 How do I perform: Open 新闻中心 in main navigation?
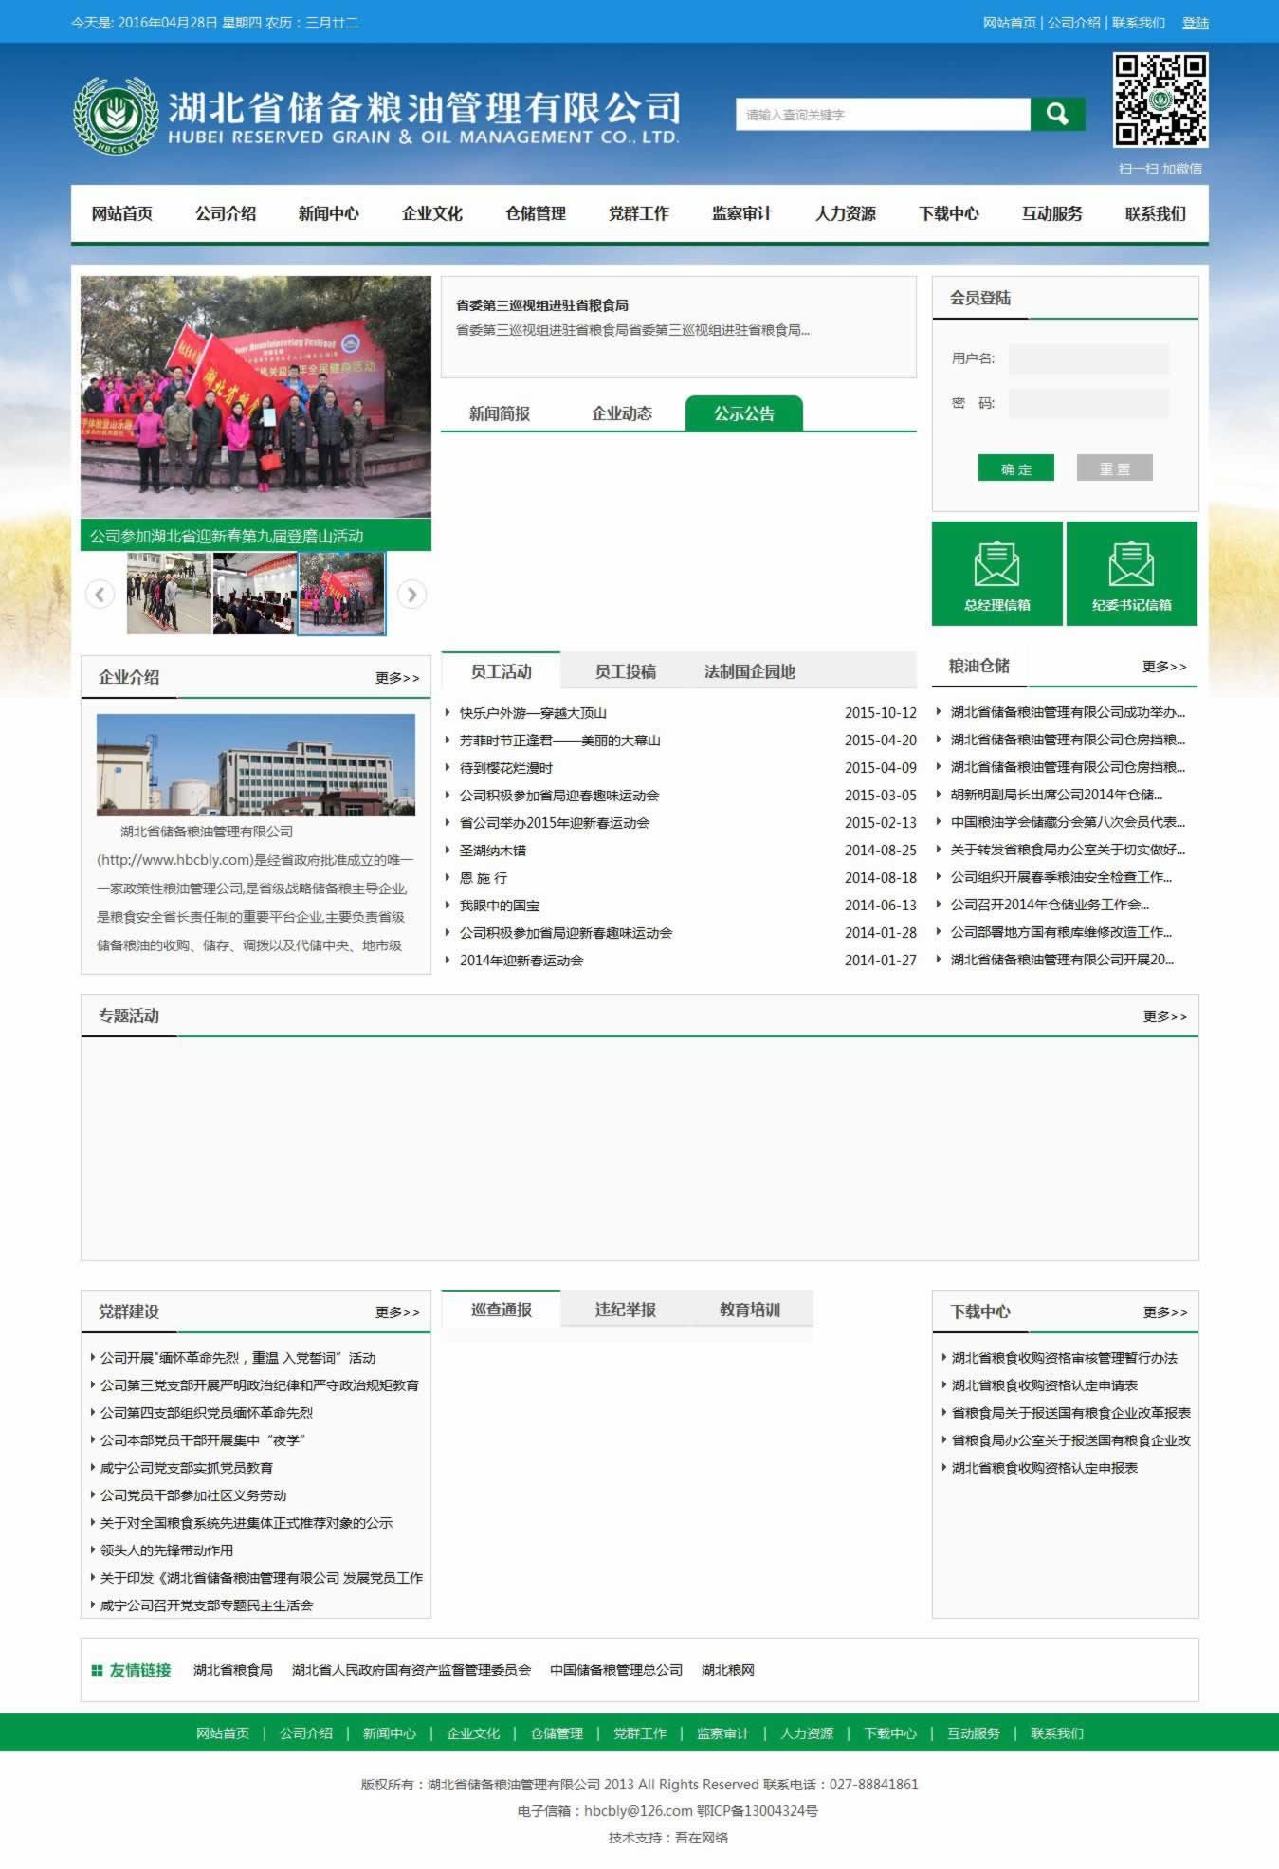click(x=329, y=213)
